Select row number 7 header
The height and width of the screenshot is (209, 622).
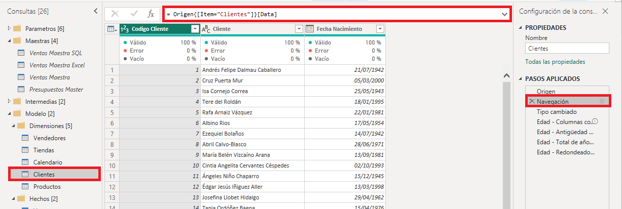click(x=112, y=134)
